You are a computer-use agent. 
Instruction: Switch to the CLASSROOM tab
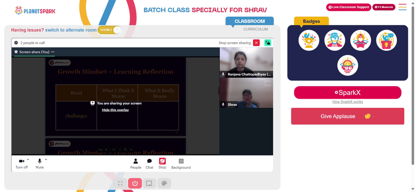click(249, 21)
